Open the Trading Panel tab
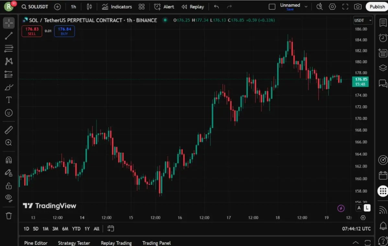The width and height of the screenshot is (388, 246). click(x=156, y=243)
